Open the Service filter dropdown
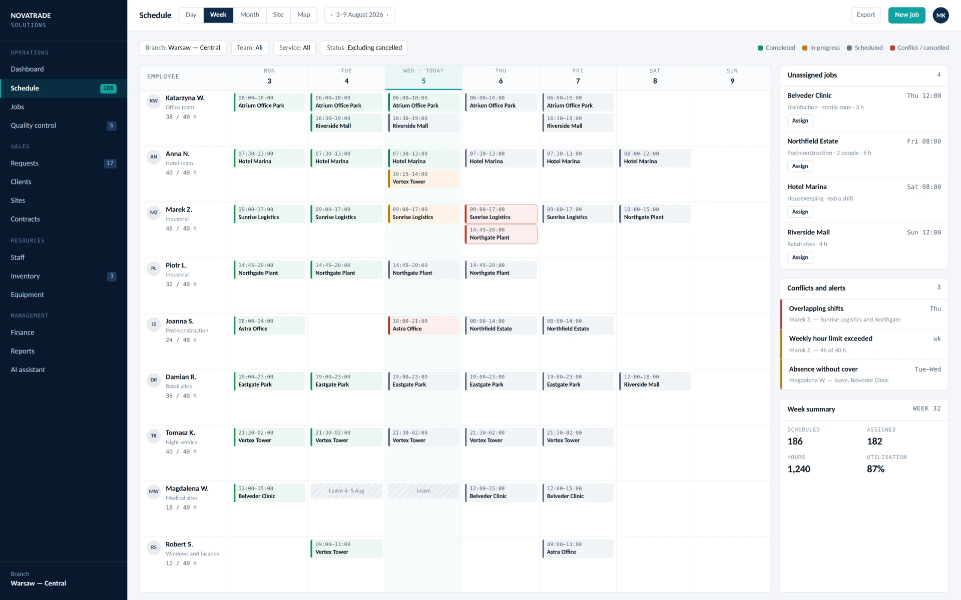This screenshot has width=961, height=600. click(x=294, y=48)
